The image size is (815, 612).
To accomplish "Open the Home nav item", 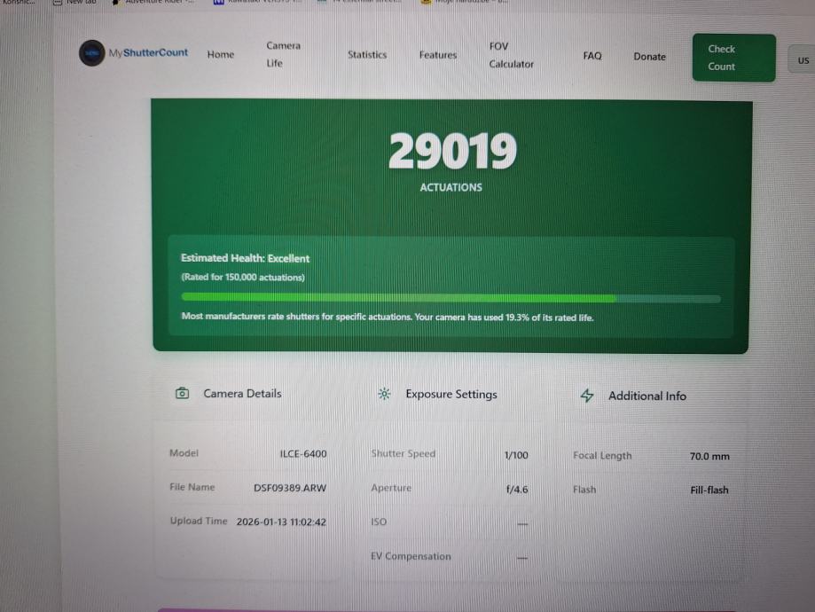I will [221, 54].
